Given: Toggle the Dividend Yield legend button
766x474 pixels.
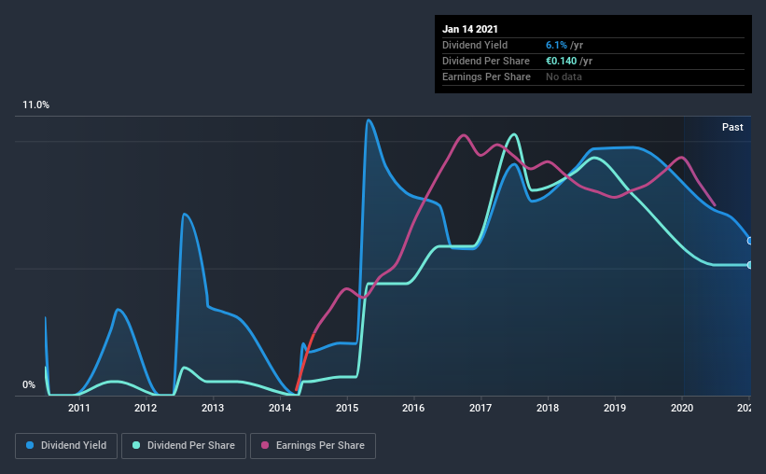Looking at the screenshot, I should [66, 446].
